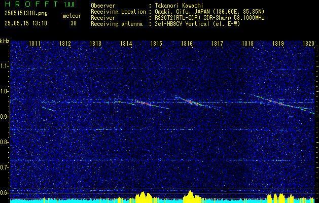Click the 1317 time marker
The height and width of the screenshot is (203, 319).
click(x=217, y=43)
